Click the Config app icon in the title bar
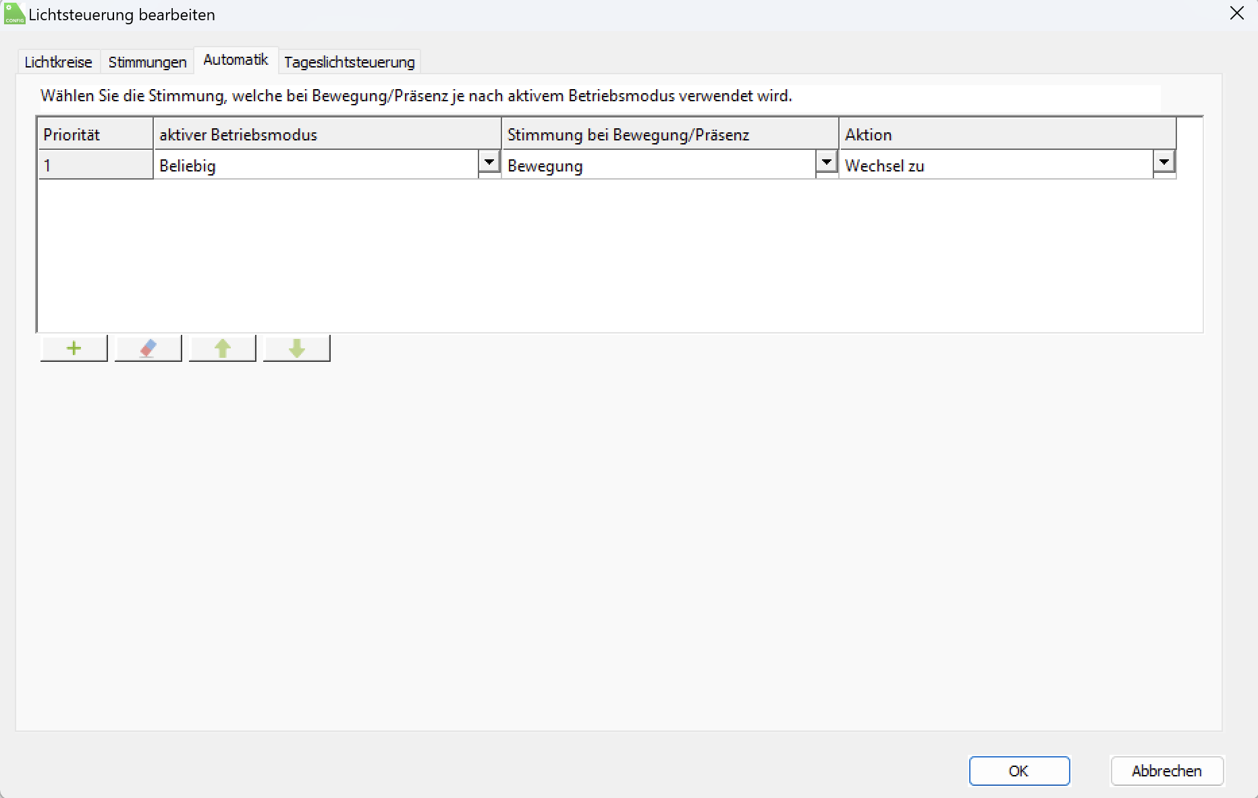Screen dimensions: 1258x798 [x=14, y=14]
